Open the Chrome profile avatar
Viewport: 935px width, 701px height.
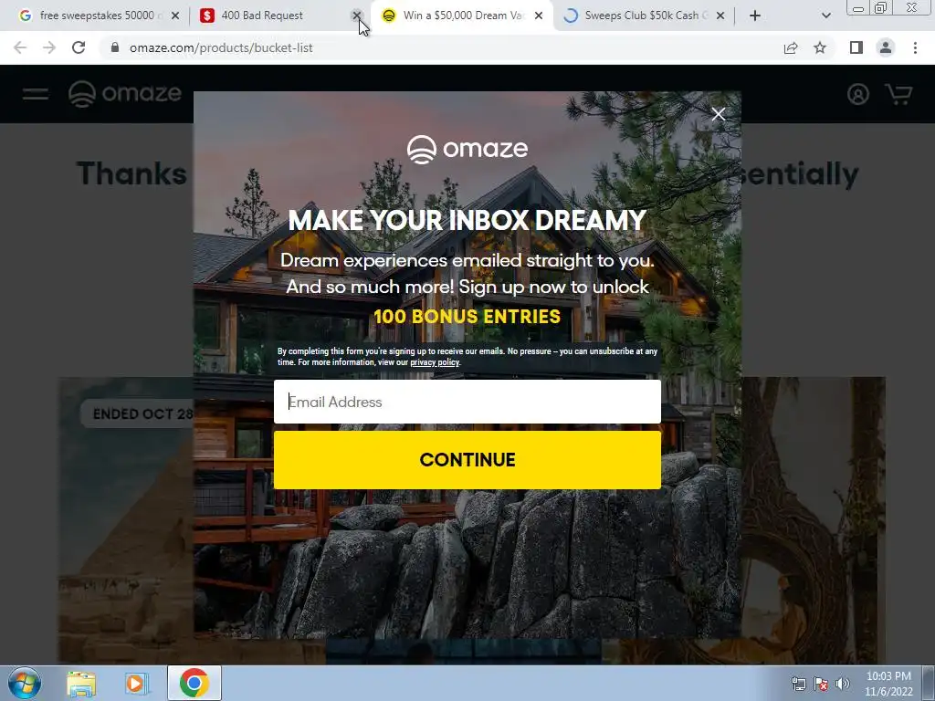(x=886, y=47)
